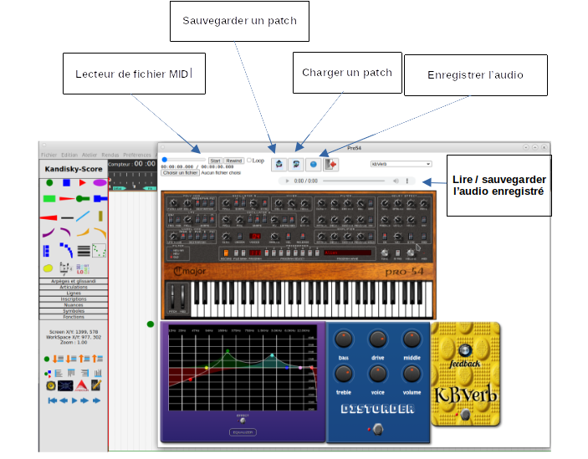Viewport: 588px width, 459px height.
Task: Select the red triangle shape tool
Action: 83,182
